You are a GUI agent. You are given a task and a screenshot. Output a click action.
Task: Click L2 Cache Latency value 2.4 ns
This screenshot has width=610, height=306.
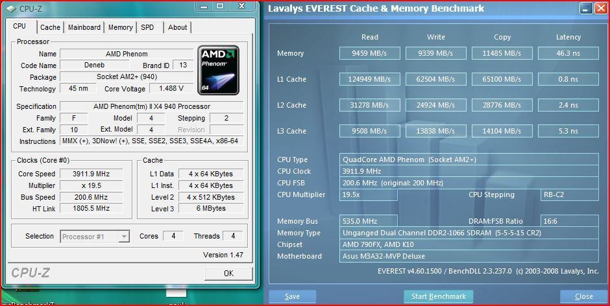pyautogui.click(x=568, y=105)
